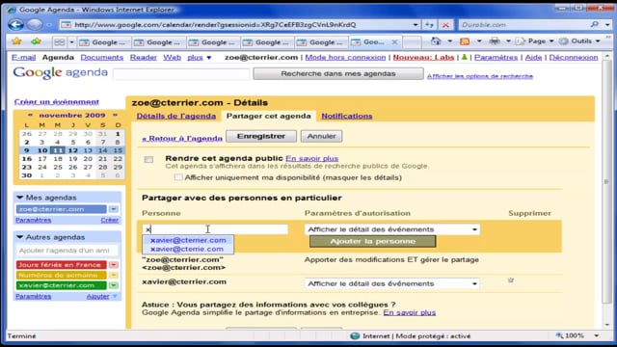Click the Enregistrer button
Image resolution: width=617 pixels, height=347 pixels.
[x=261, y=136]
